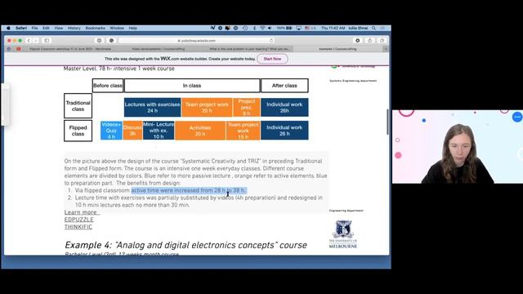Viewport: 523px width, 294px height.
Task: Open the EDPUZZLE link
Action: (78, 220)
